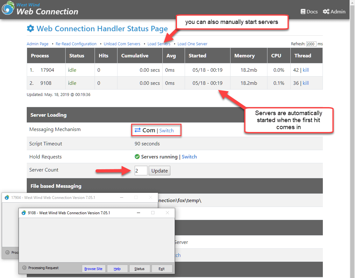Click Load One Server

[x=192, y=44]
